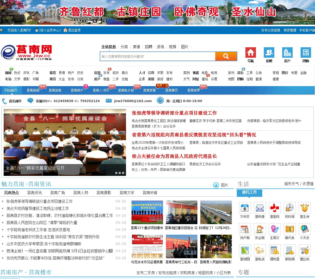315x279 pixels.
Task: Click 发布二手房 link
Action: pos(145,273)
